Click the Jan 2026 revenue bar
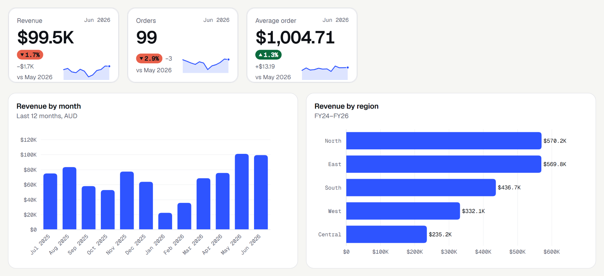The height and width of the screenshot is (276, 604). (x=165, y=221)
